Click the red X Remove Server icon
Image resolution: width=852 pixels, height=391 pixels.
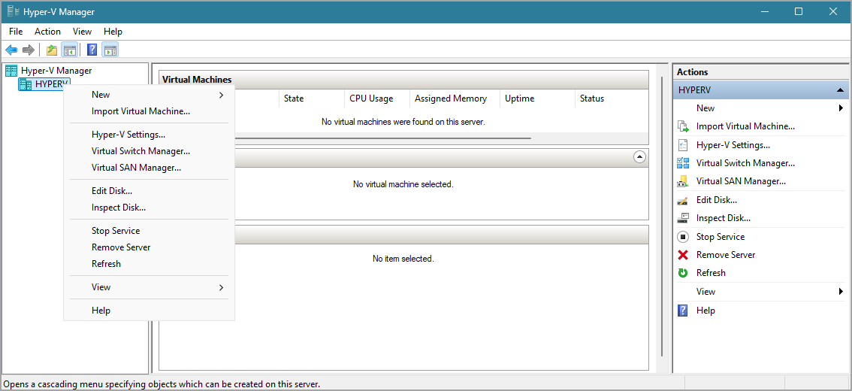click(683, 254)
